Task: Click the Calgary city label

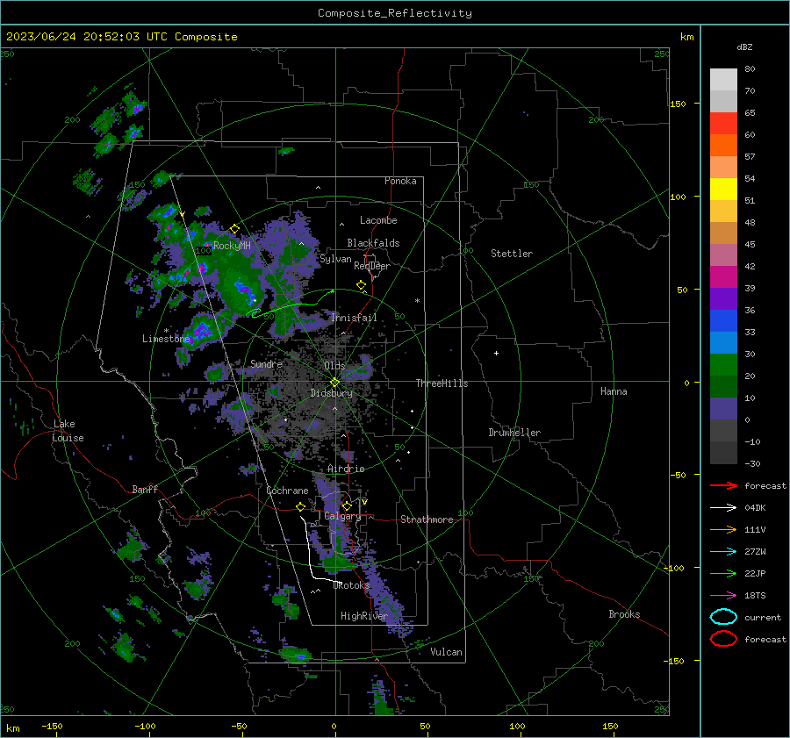Action: coord(342,516)
